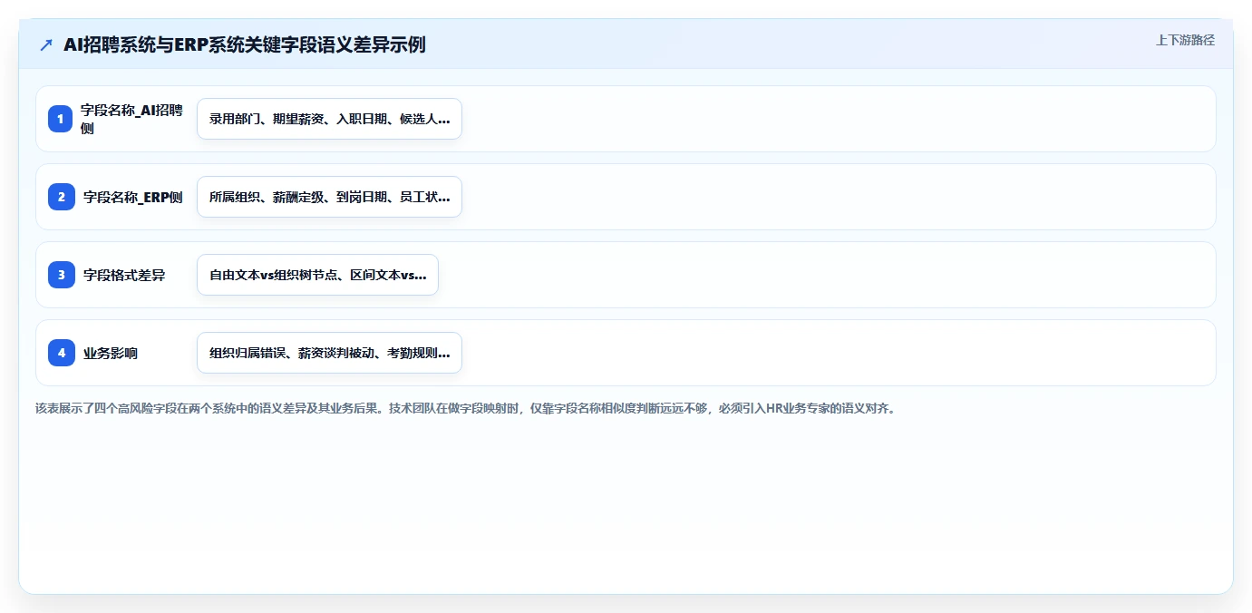
Task: Open the 所属组织、薪酬定级 value chip
Action: point(329,197)
